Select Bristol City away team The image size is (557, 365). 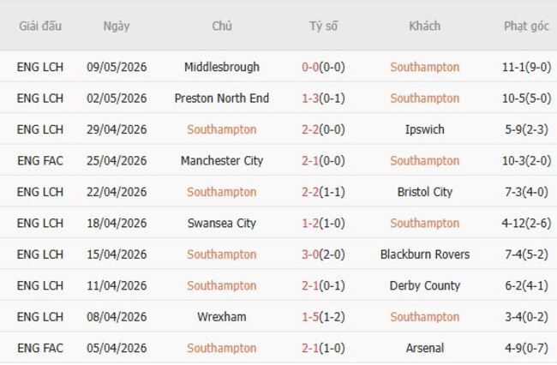click(424, 192)
